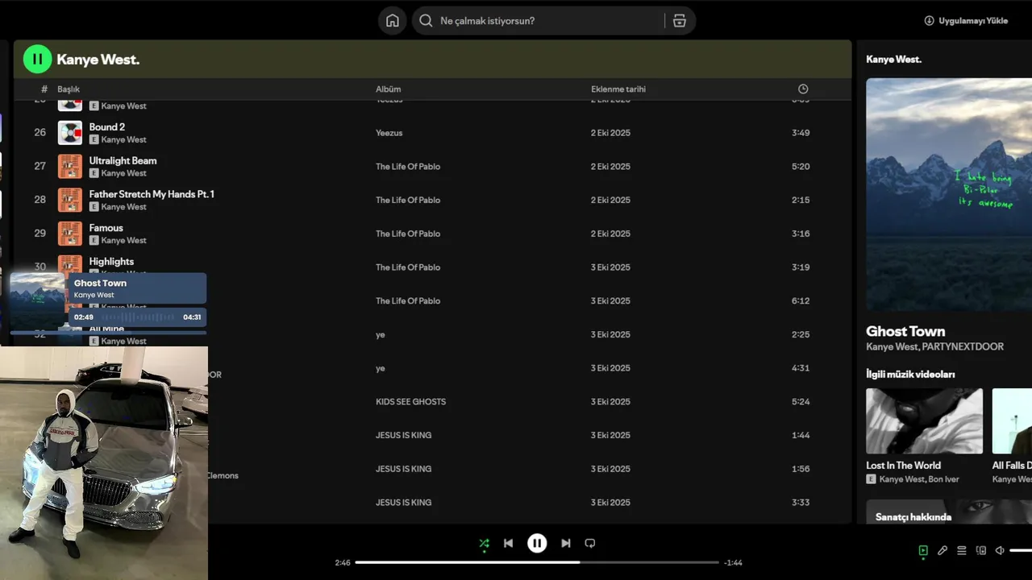Open the play queue icon
Viewport: 1032px width, 580px height.
pos(962,551)
